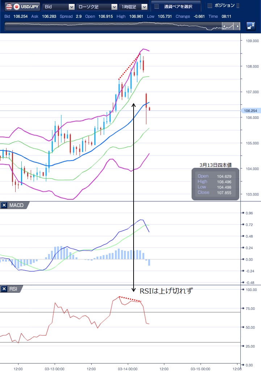This screenshot has width=261, height=374.
Task: Enable the ポジション checkbox
Action: (210, 5)
